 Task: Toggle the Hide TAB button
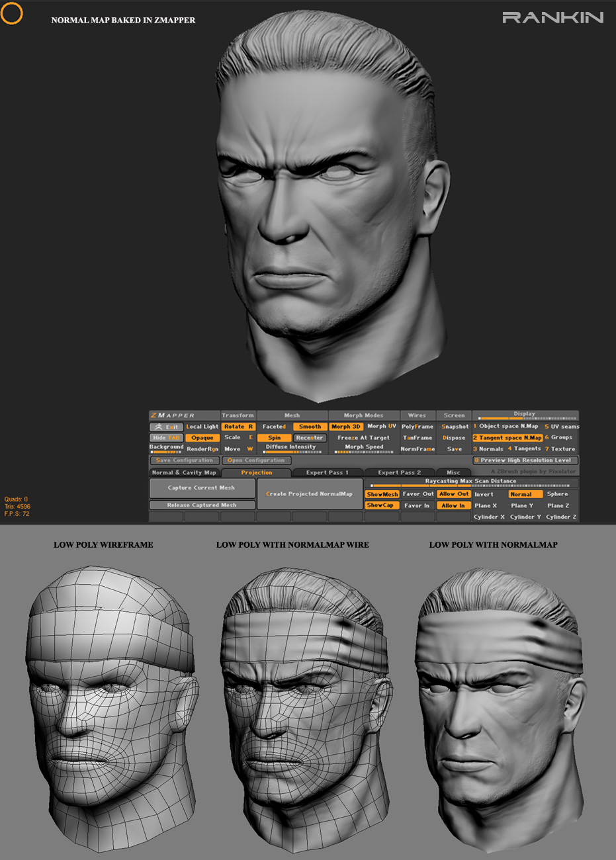point(166,438)
